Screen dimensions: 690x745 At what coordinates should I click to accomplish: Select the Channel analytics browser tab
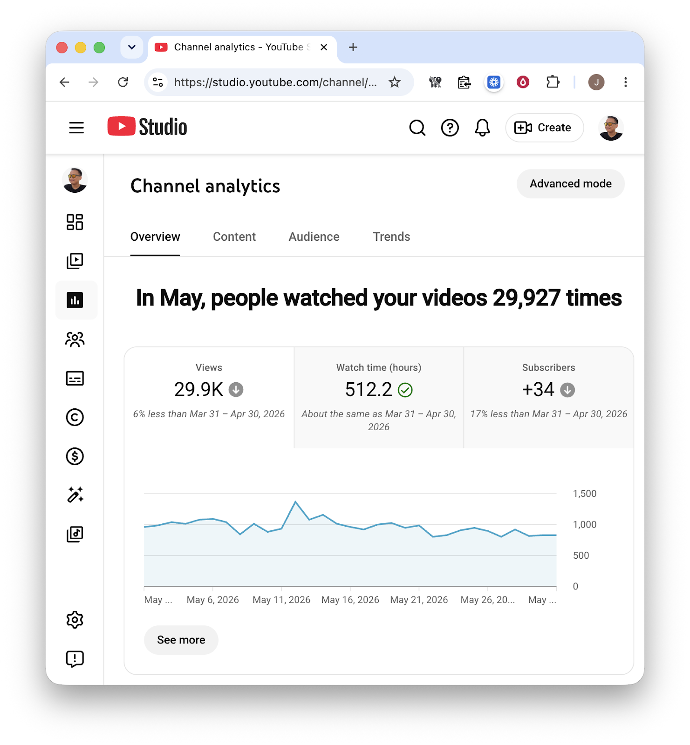tap(242, 47)
